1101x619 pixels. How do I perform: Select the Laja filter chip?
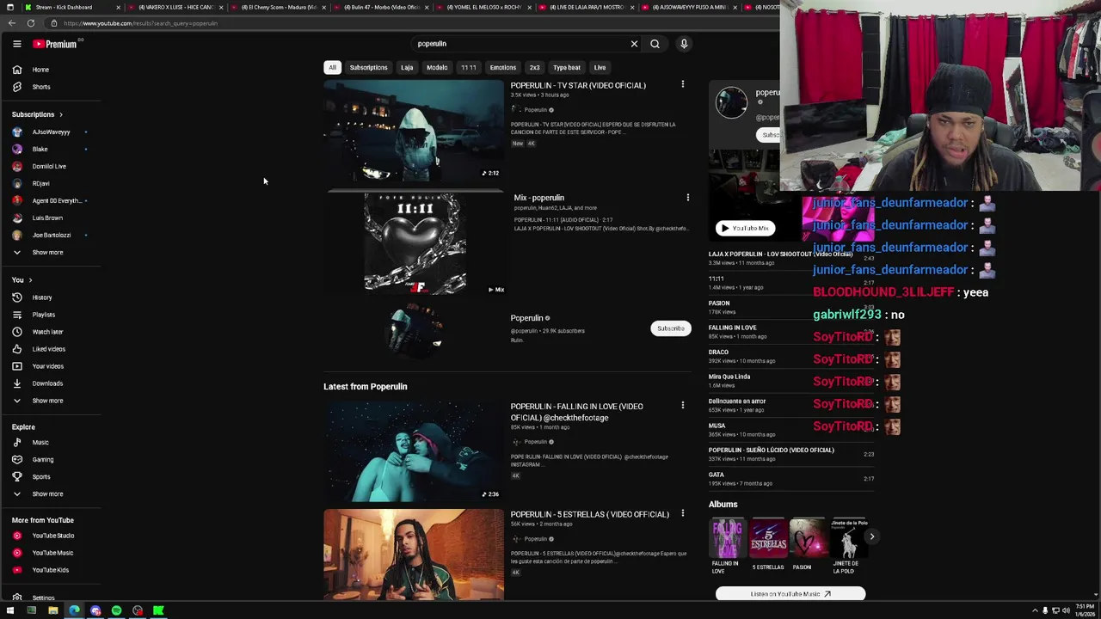407,67
